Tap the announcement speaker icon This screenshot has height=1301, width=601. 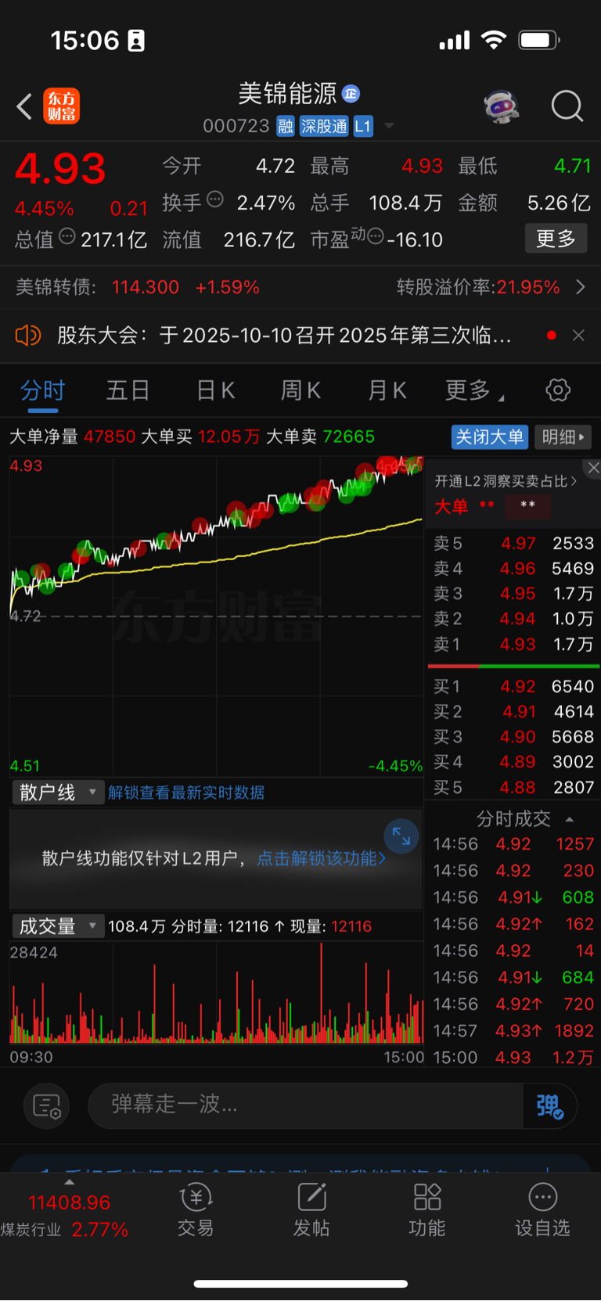pos(28,336)
